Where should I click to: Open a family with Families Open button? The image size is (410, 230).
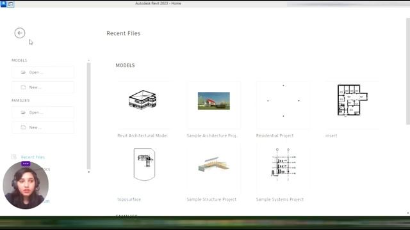(43, 112)
